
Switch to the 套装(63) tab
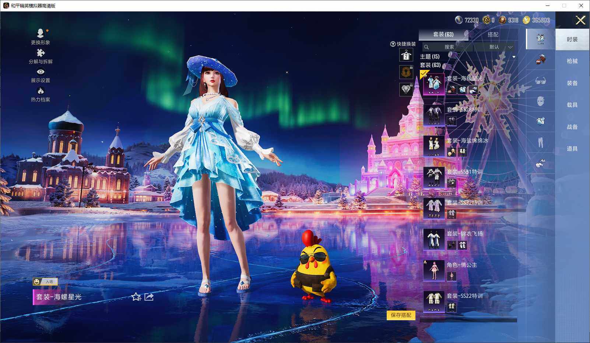(443, 34)
